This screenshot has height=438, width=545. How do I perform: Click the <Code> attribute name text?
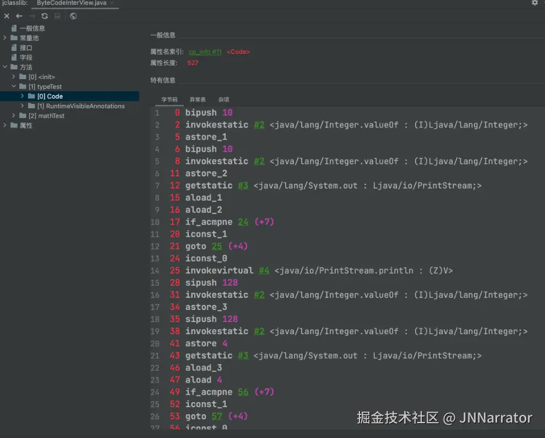tap(238, 52)
